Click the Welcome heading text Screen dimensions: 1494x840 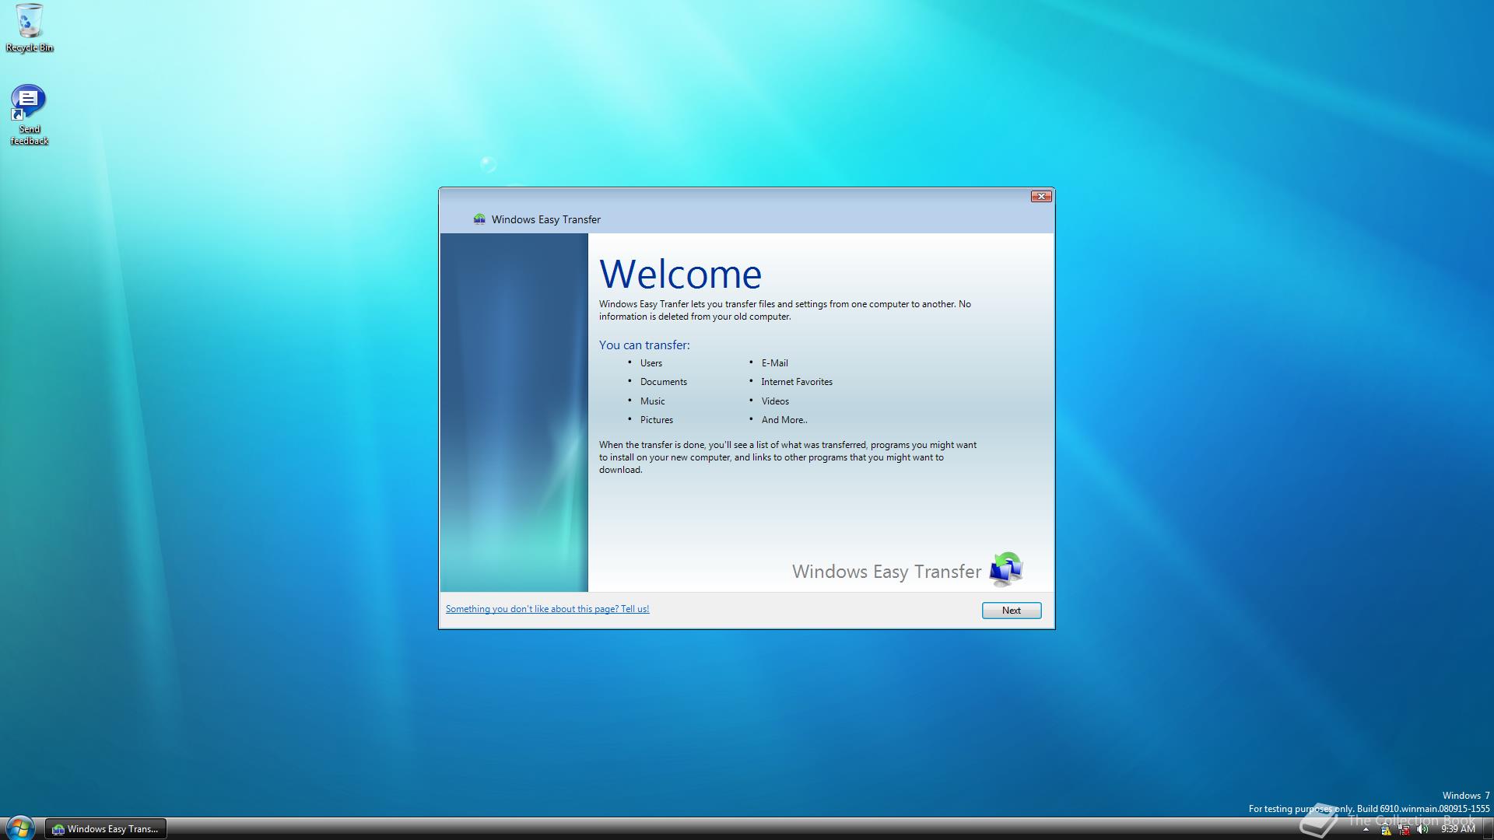pos(680,274)
